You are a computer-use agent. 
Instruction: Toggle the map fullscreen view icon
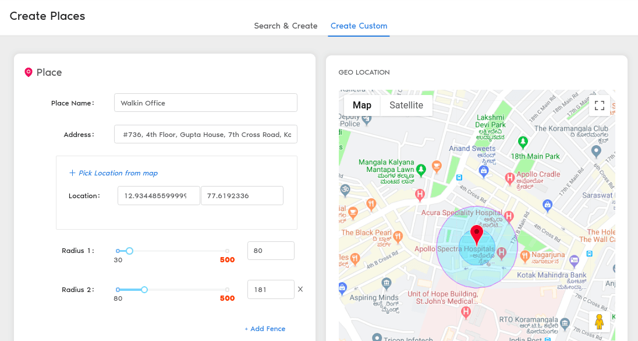(x=599, y=106)
